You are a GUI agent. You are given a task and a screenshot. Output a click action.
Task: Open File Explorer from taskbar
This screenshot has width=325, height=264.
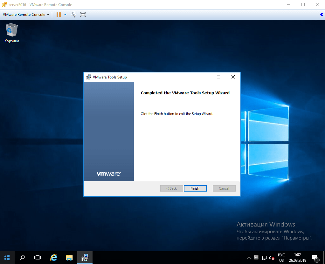(69, 258)
